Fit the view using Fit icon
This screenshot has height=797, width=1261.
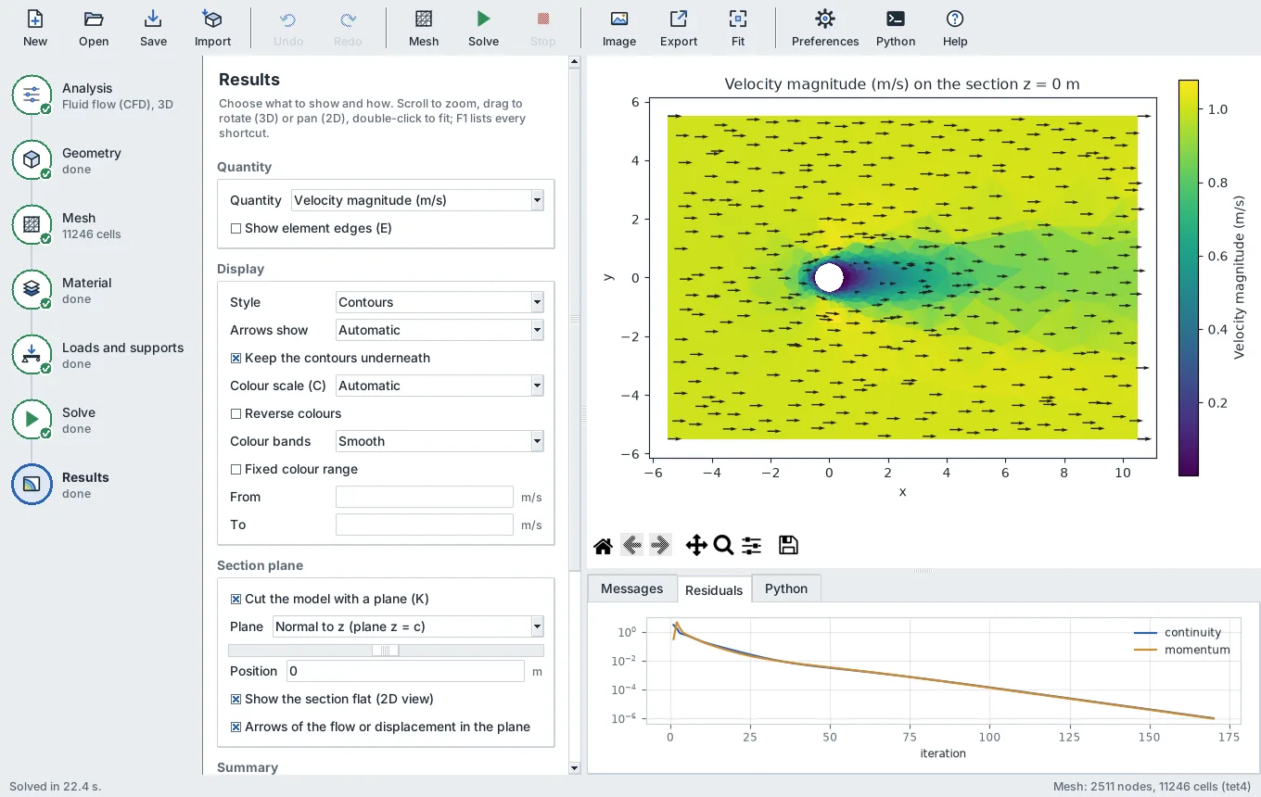click(x=738, y=28)
